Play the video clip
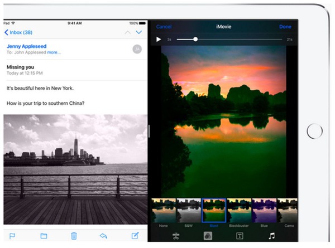This screenshot has height=248, width=335. [159, 40]
